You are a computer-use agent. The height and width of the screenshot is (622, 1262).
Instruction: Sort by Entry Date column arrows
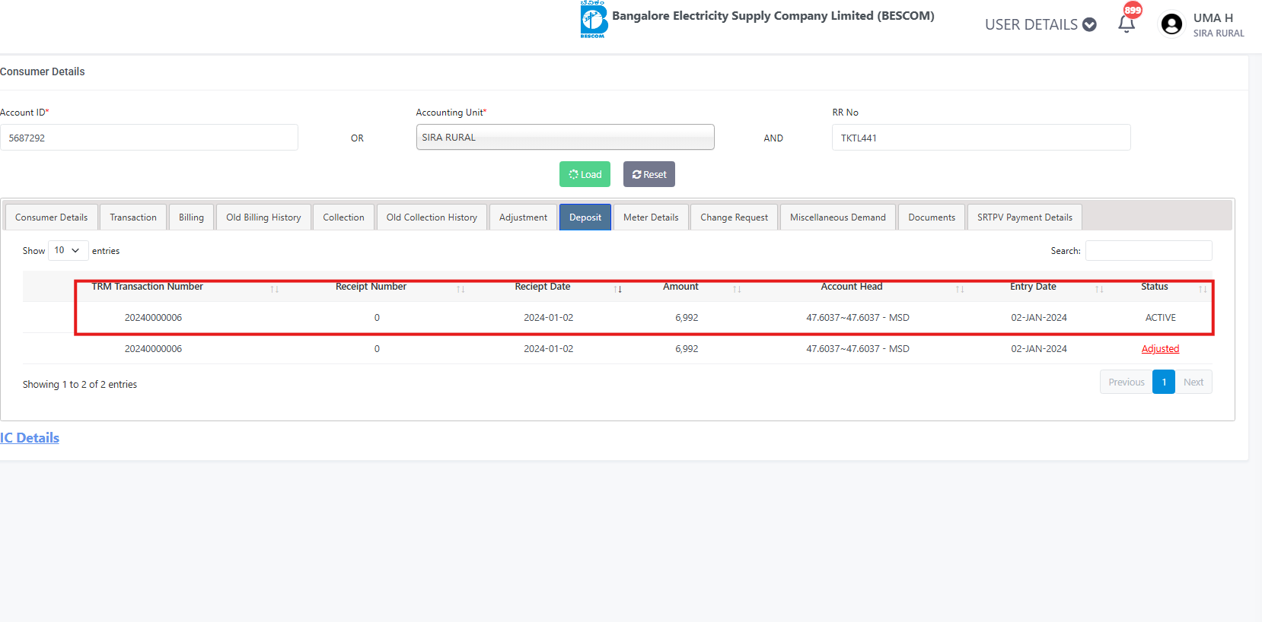[x=1099, y=289]
